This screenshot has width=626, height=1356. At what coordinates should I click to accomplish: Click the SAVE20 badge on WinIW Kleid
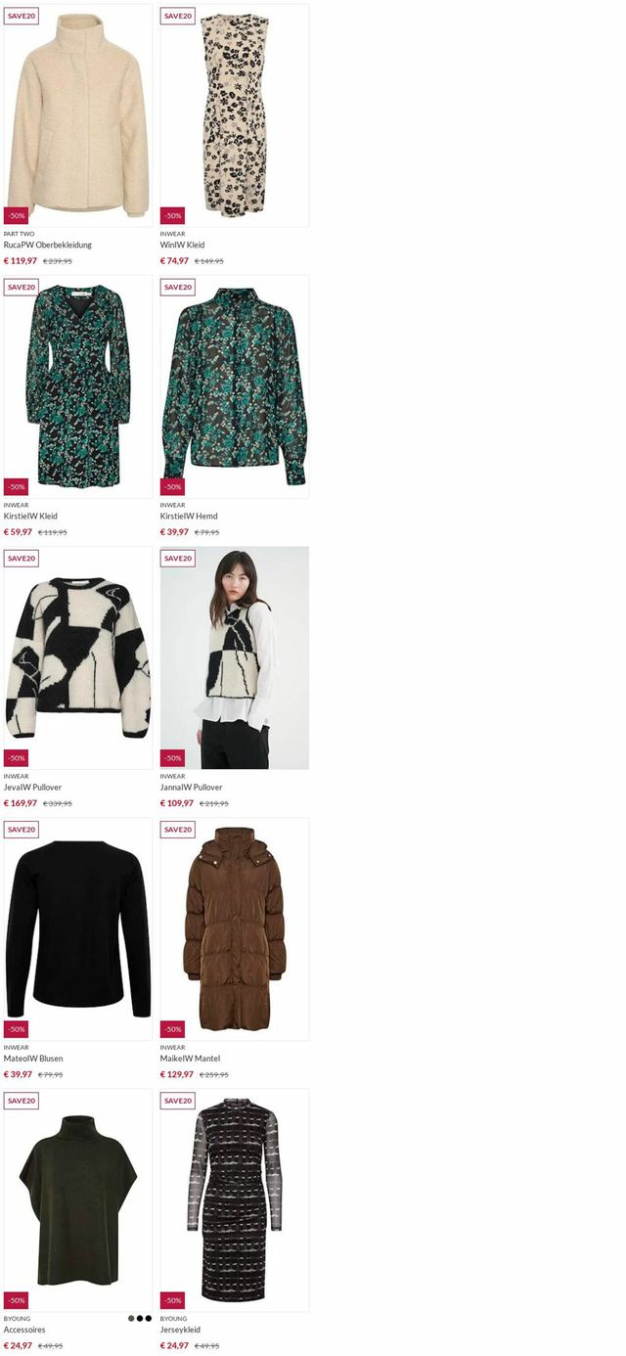coord(178,16)
